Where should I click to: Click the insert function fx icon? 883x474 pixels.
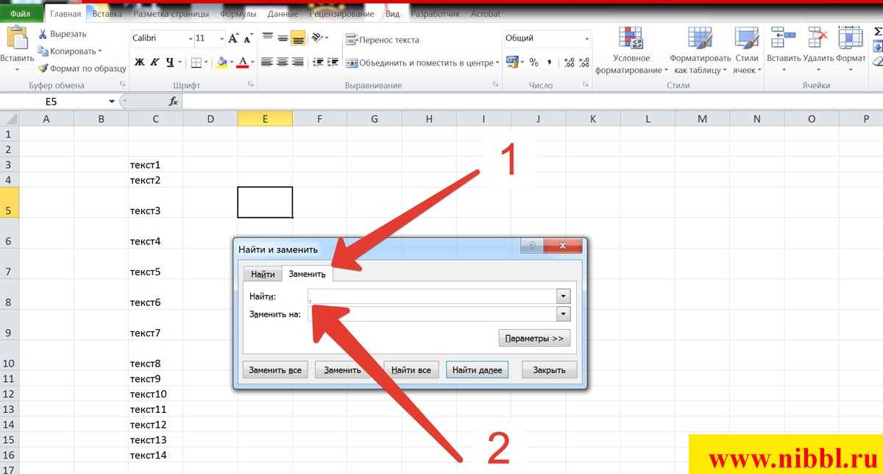[x=174, y=101]
